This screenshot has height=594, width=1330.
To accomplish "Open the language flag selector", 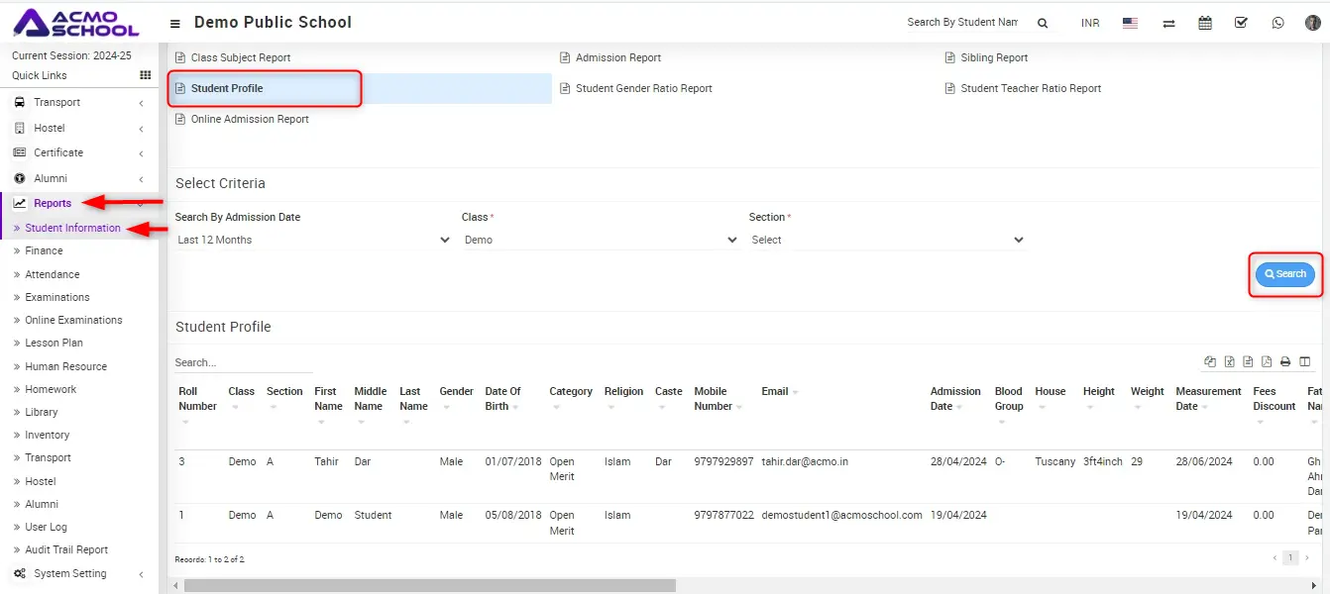I will (x=1130, y=23).
